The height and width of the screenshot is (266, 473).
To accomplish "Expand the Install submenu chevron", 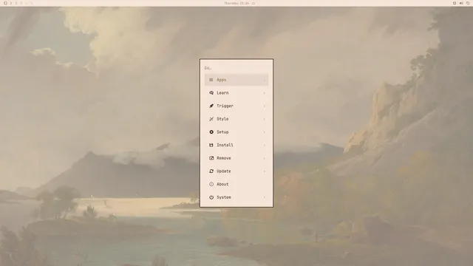I will (265, 145).
